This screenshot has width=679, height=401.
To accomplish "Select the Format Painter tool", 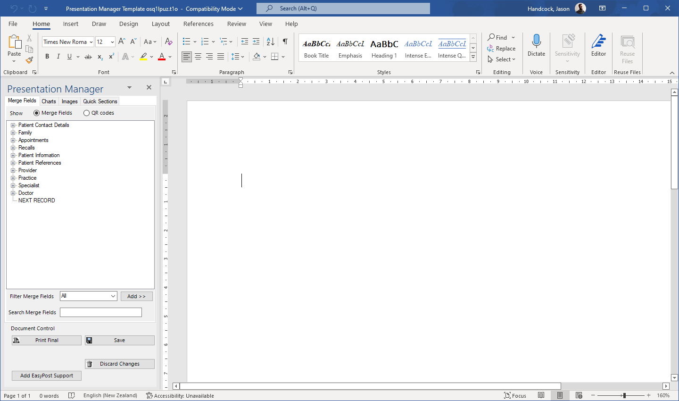I will coord(29,60).
